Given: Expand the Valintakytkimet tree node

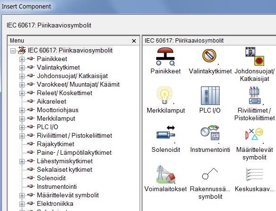Looking at the screenshot, I should click(x=22, y=68).
